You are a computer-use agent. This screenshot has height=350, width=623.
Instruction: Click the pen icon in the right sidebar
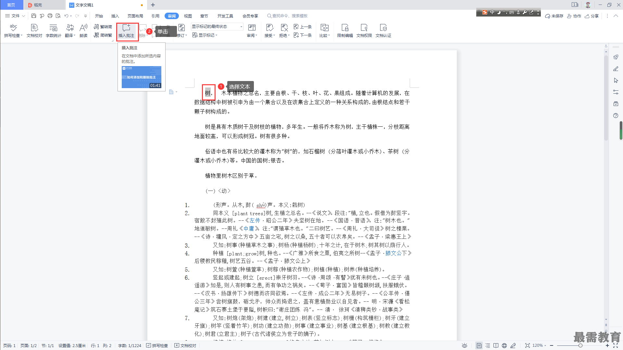pos(616,69)
